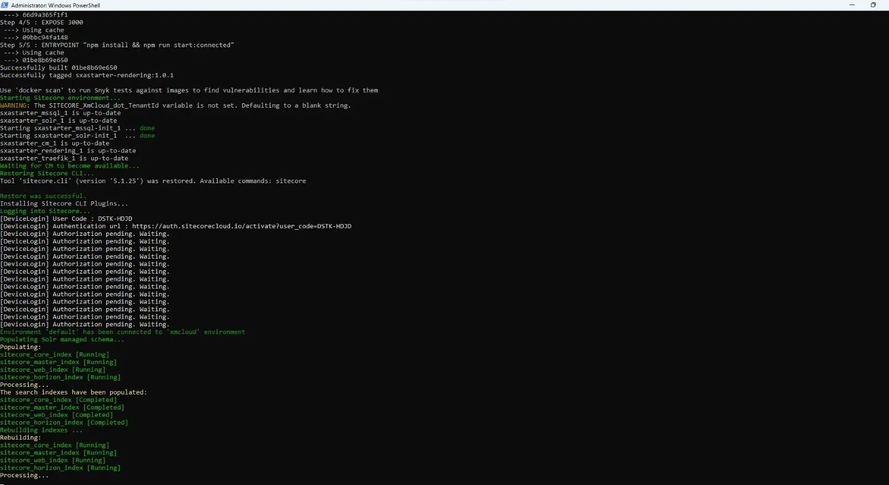The height and width of the screenshot is (485, 889).
Task: Click the 'Administrator: Windows PowerShell' window title
Action: tap(56, 5)
